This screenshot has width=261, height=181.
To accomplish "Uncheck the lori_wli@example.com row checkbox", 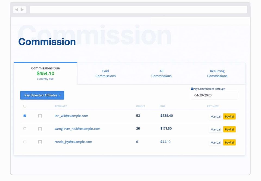I will [x=25, y=116].
